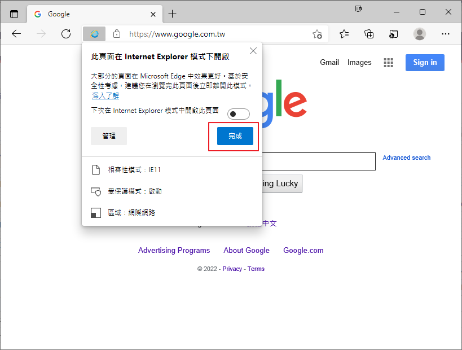The image size is (462, 350).
Task: Click the forward navigation arrow
Action: pos(41,34)
